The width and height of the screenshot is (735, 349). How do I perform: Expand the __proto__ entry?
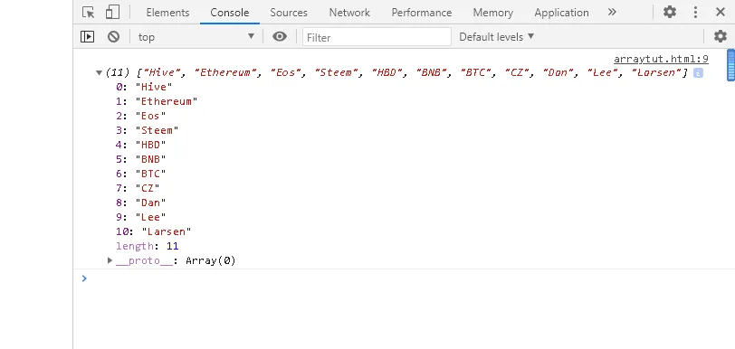[x=110, y=260]
